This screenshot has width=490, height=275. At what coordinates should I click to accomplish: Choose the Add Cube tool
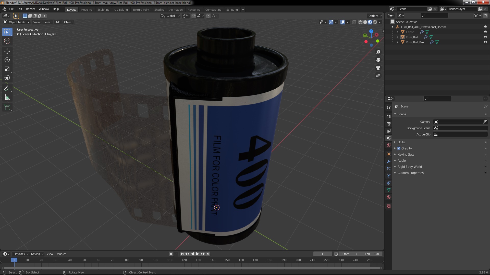tap(7, 107)
